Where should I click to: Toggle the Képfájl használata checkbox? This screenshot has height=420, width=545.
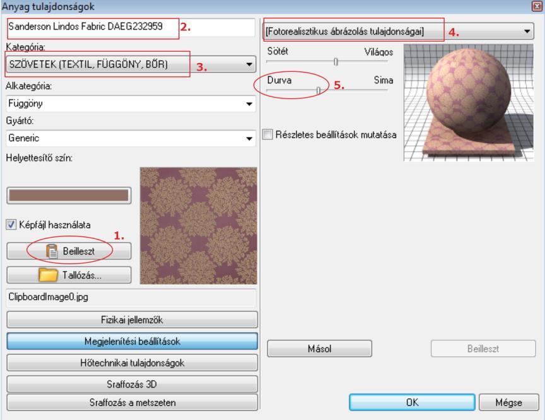11,225
